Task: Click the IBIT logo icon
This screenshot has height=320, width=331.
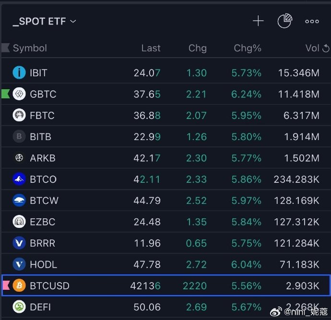Action: click(x=19, y=72)
